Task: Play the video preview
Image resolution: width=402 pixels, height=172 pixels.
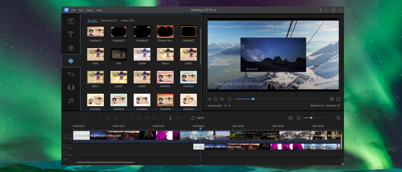Action: click(216, 99)
